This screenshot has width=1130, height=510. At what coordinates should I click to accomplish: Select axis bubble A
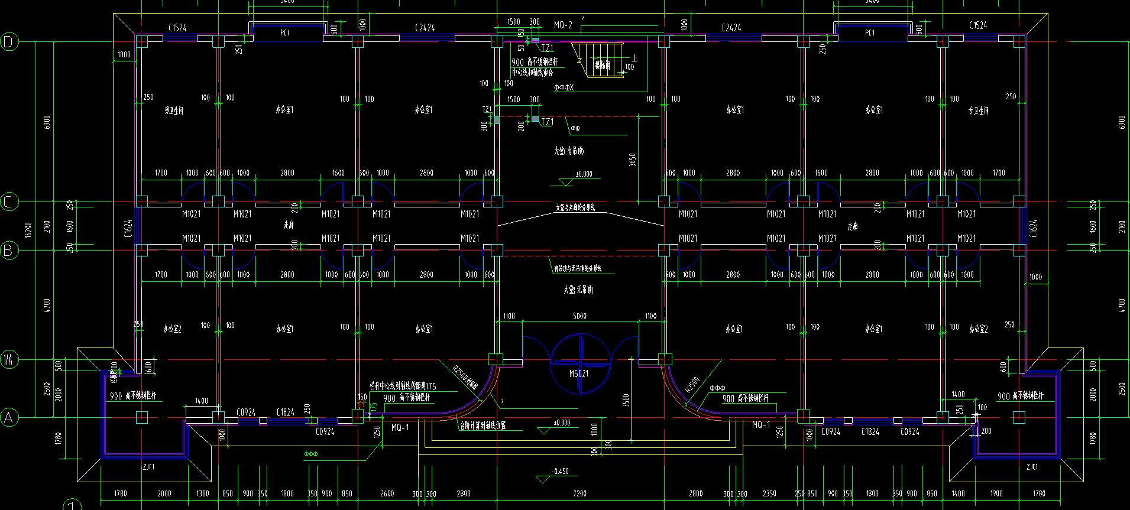click(9, 418)
